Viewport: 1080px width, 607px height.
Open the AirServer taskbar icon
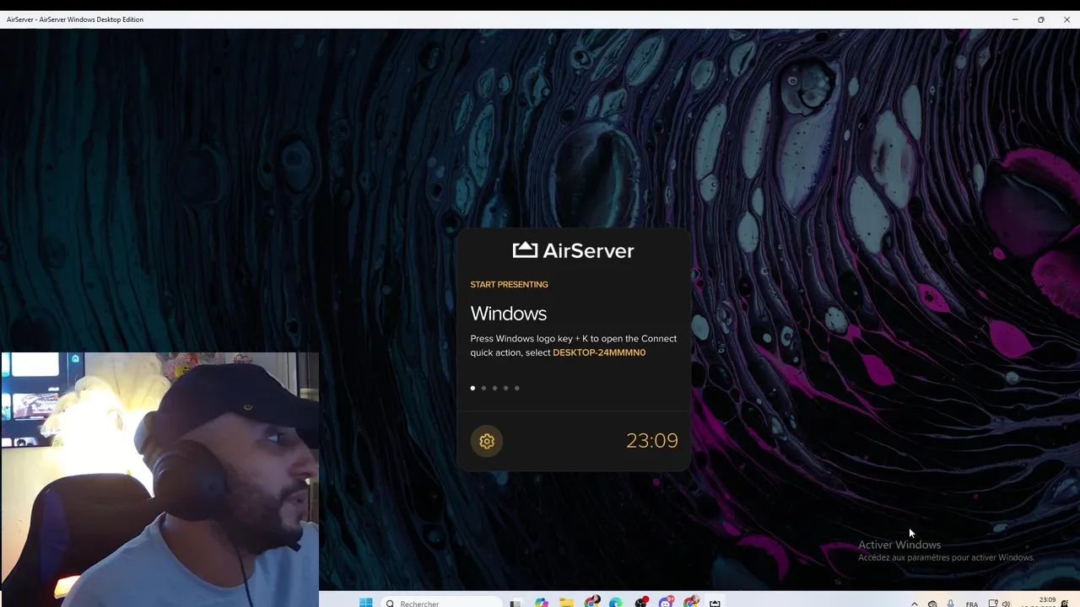715,603
